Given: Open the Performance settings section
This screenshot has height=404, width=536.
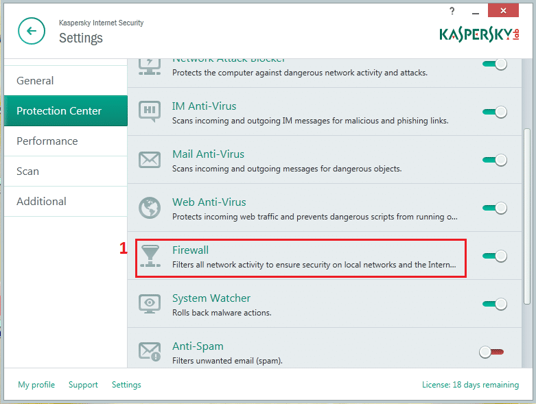Looking at the screenshot, I should pos(66,141).
